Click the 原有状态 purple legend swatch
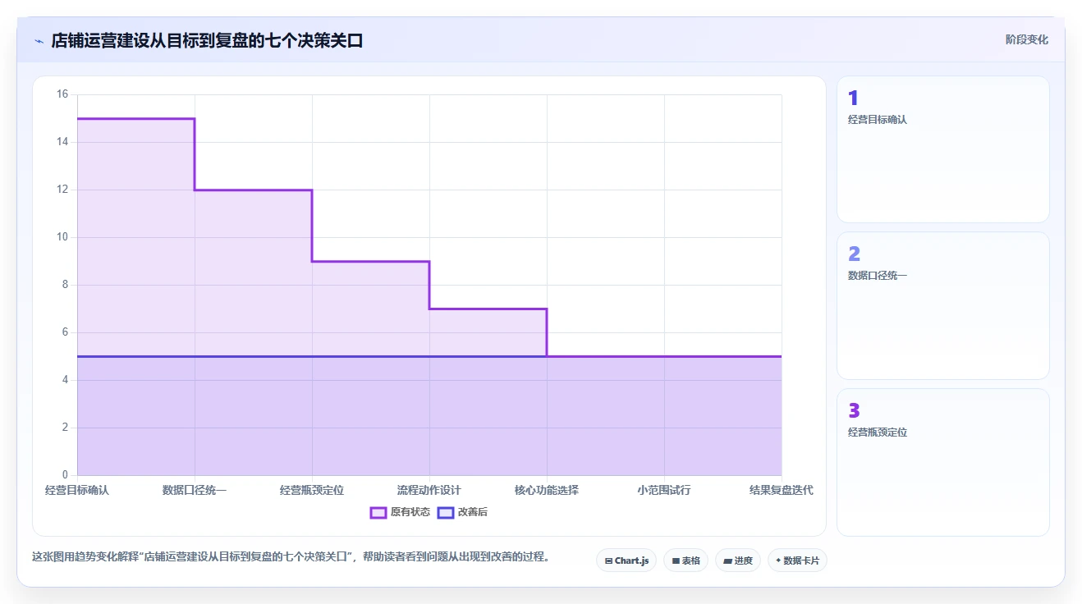 378,512
